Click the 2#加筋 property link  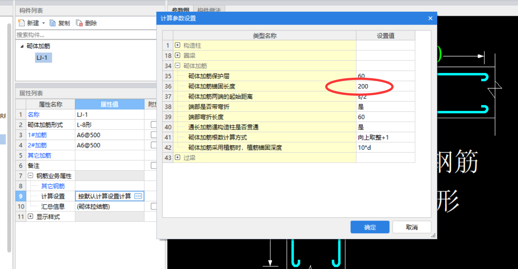click(37, 145)
